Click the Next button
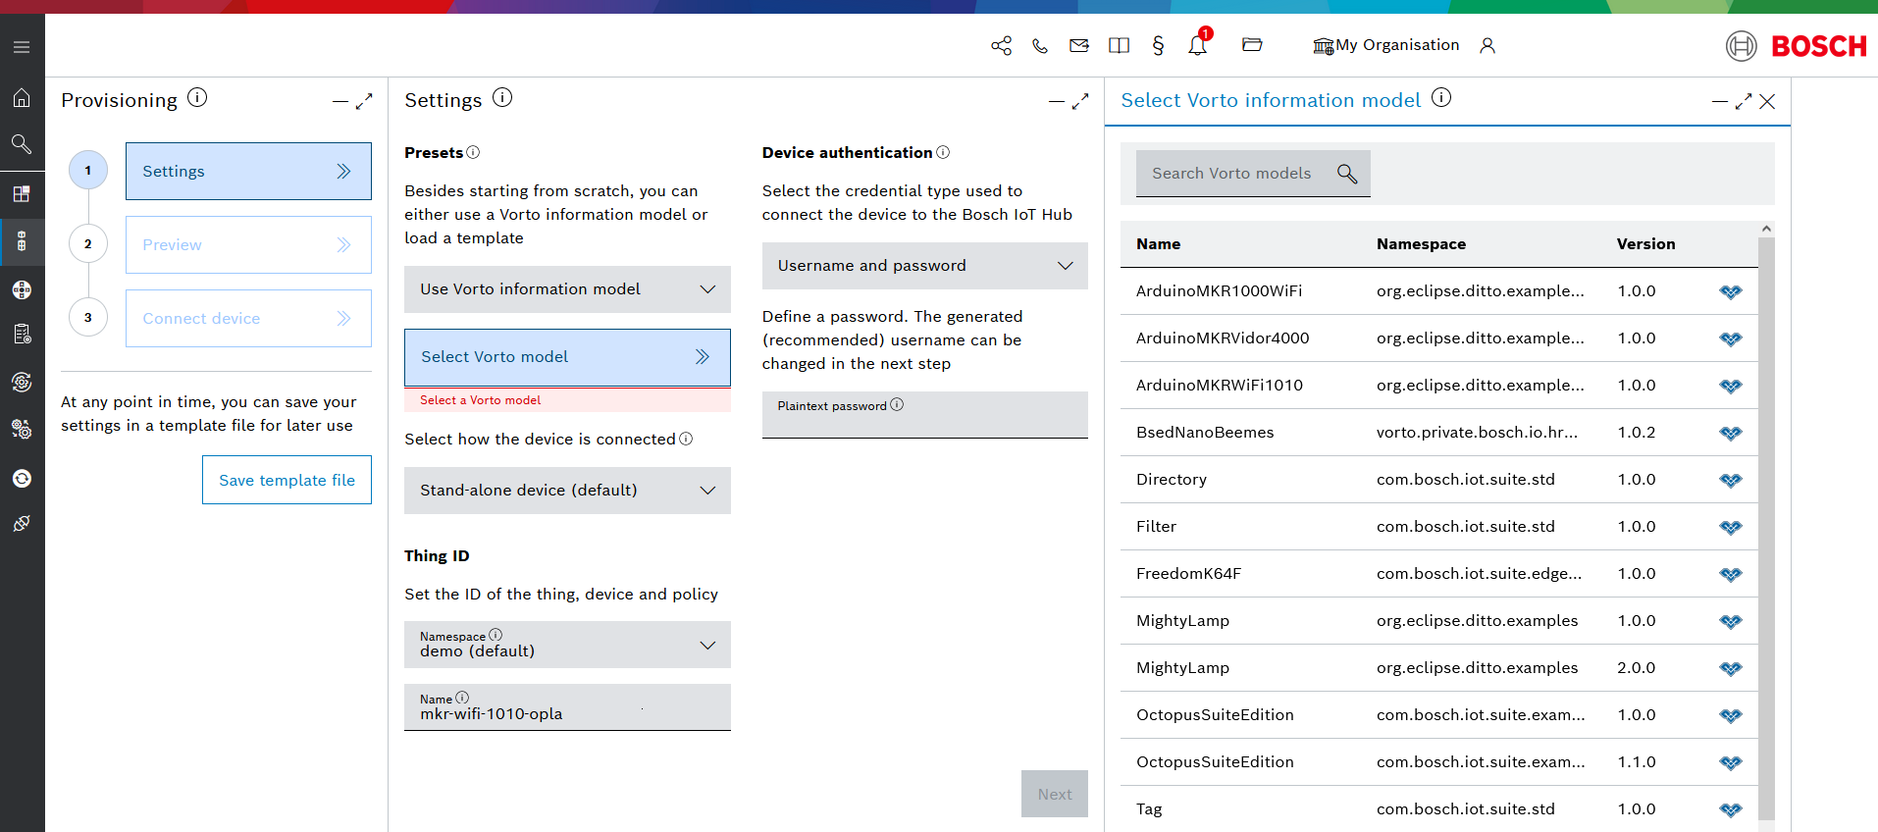Viewport: 1878px width, 832px height. click(x=1055, y=794)
